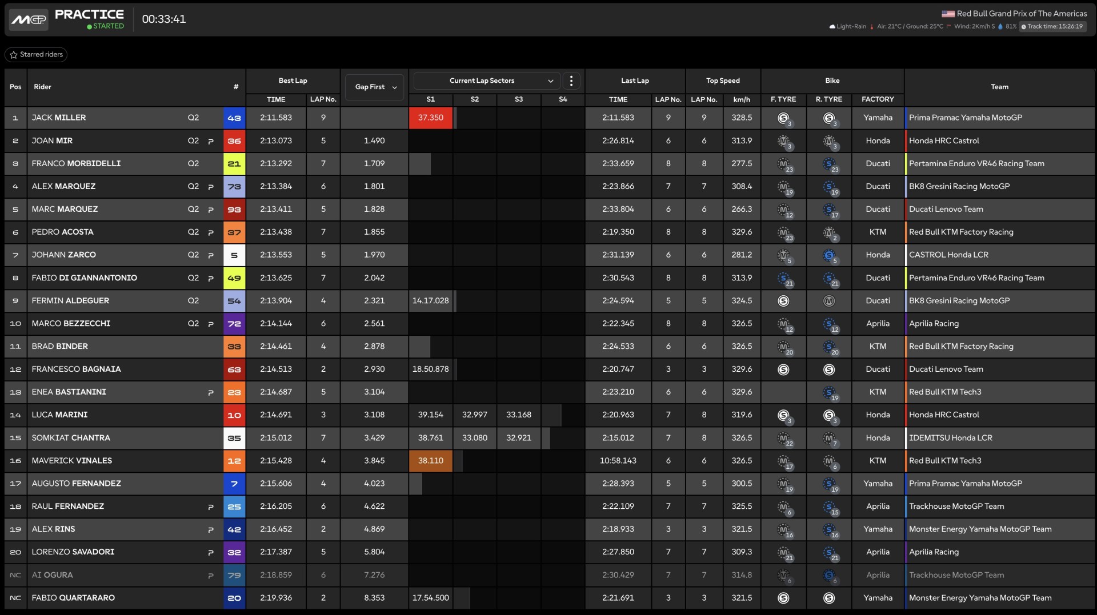Viewport: 1097px width, 615px height.
Task: Select the Best Lap column header
Action: coord(293,81)
